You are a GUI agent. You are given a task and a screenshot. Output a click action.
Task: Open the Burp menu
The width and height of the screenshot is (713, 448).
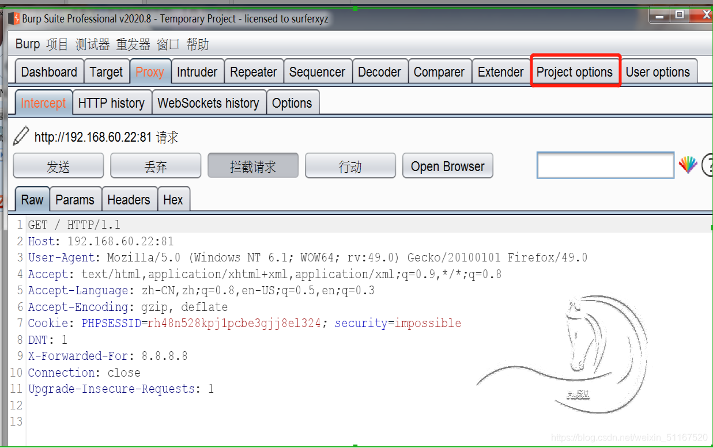pos(28,44)
